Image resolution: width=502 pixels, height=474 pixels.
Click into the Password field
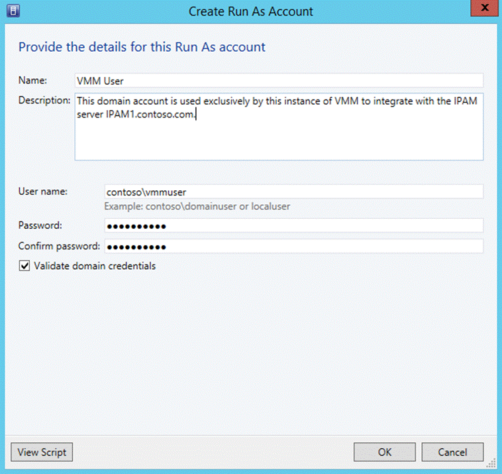(293, 226)
